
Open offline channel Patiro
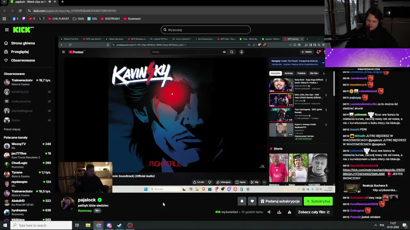(x=27, y=120)
